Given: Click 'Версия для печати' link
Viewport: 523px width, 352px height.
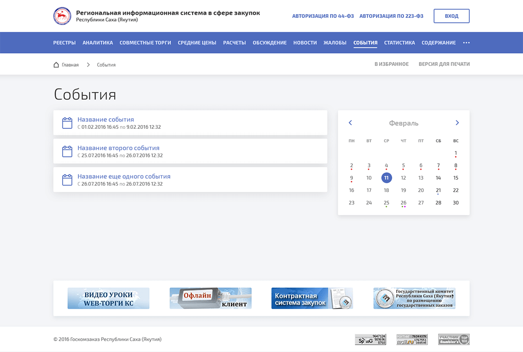Looking at the screenshot, I should pos(444,64).
